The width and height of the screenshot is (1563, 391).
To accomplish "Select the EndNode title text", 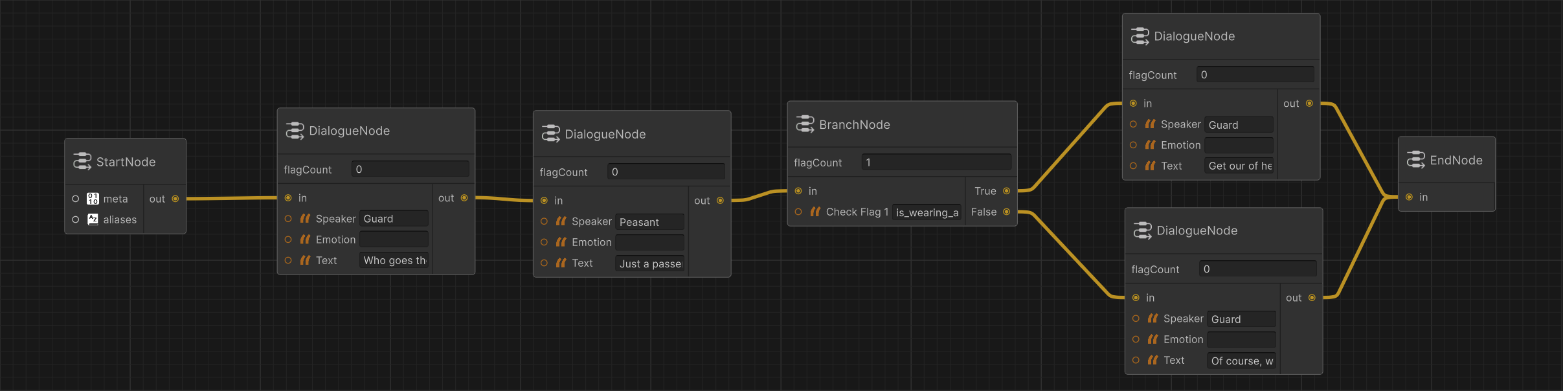I will point(1456,160).
